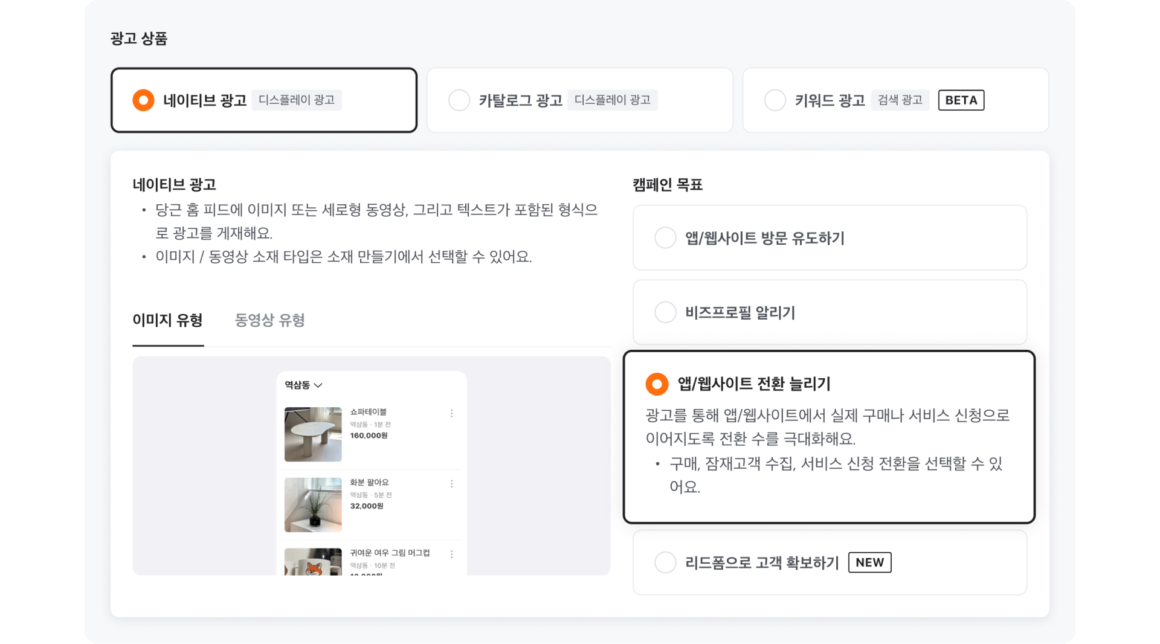Select 앱/웹사이트 방문 유도하기 campaign goal
The image size is (1160, 644).
coord(665,238)
